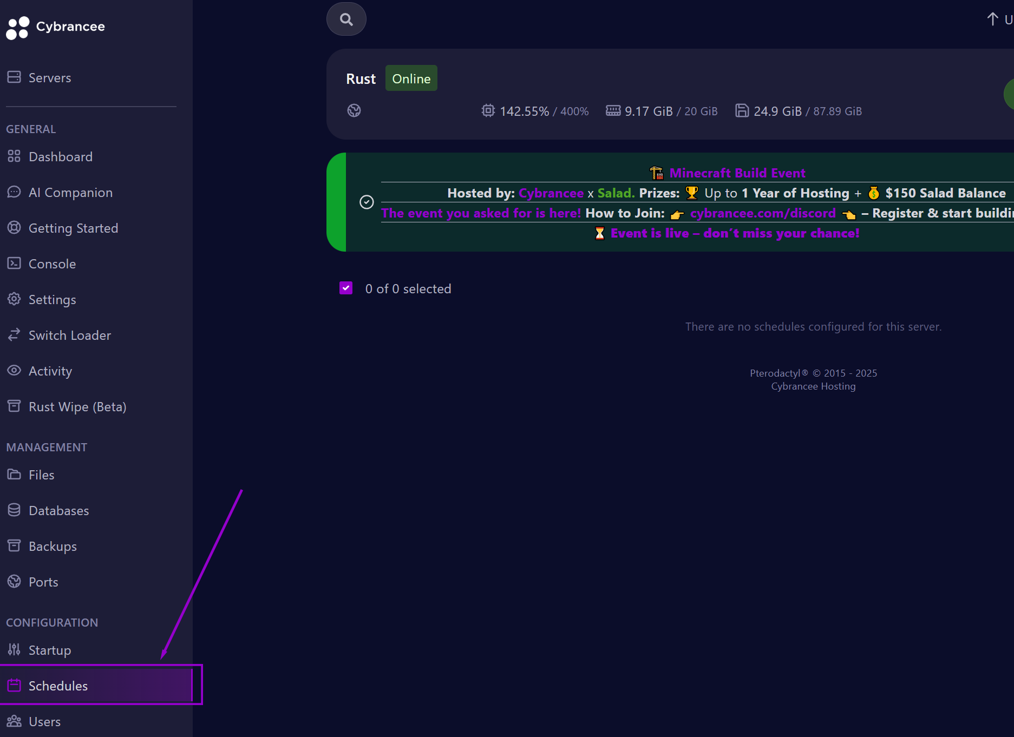
Task: Open the Servers page in sidebar
Action: point(49,78)
